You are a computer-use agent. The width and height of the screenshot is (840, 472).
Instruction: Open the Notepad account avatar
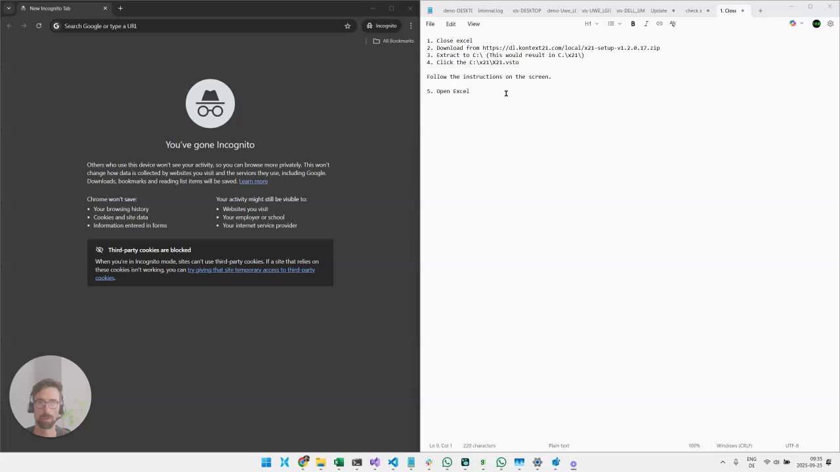[x=816, y=24]
